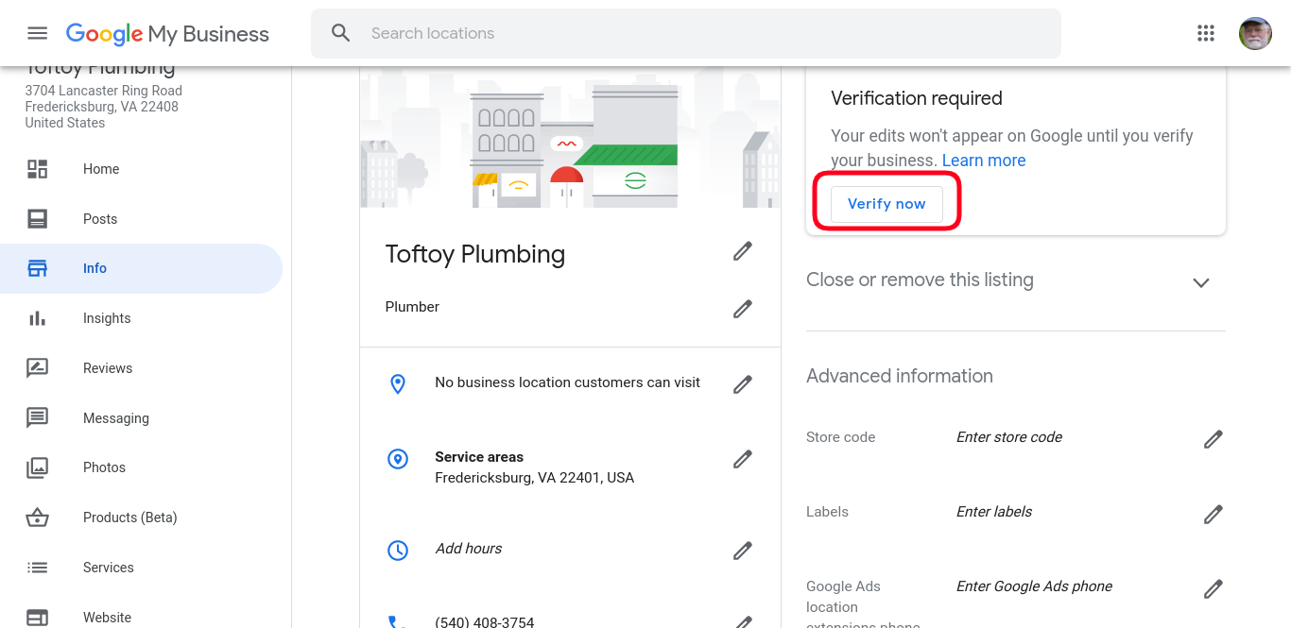The width and height of the screenshot is (1291, 628).
Task: Edit the Service areas pencil
Action: click(743, 459)
